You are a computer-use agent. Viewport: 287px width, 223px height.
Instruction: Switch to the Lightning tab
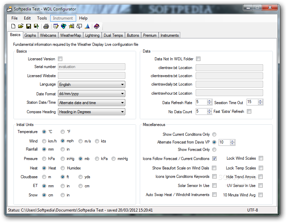tap(92, 35)
